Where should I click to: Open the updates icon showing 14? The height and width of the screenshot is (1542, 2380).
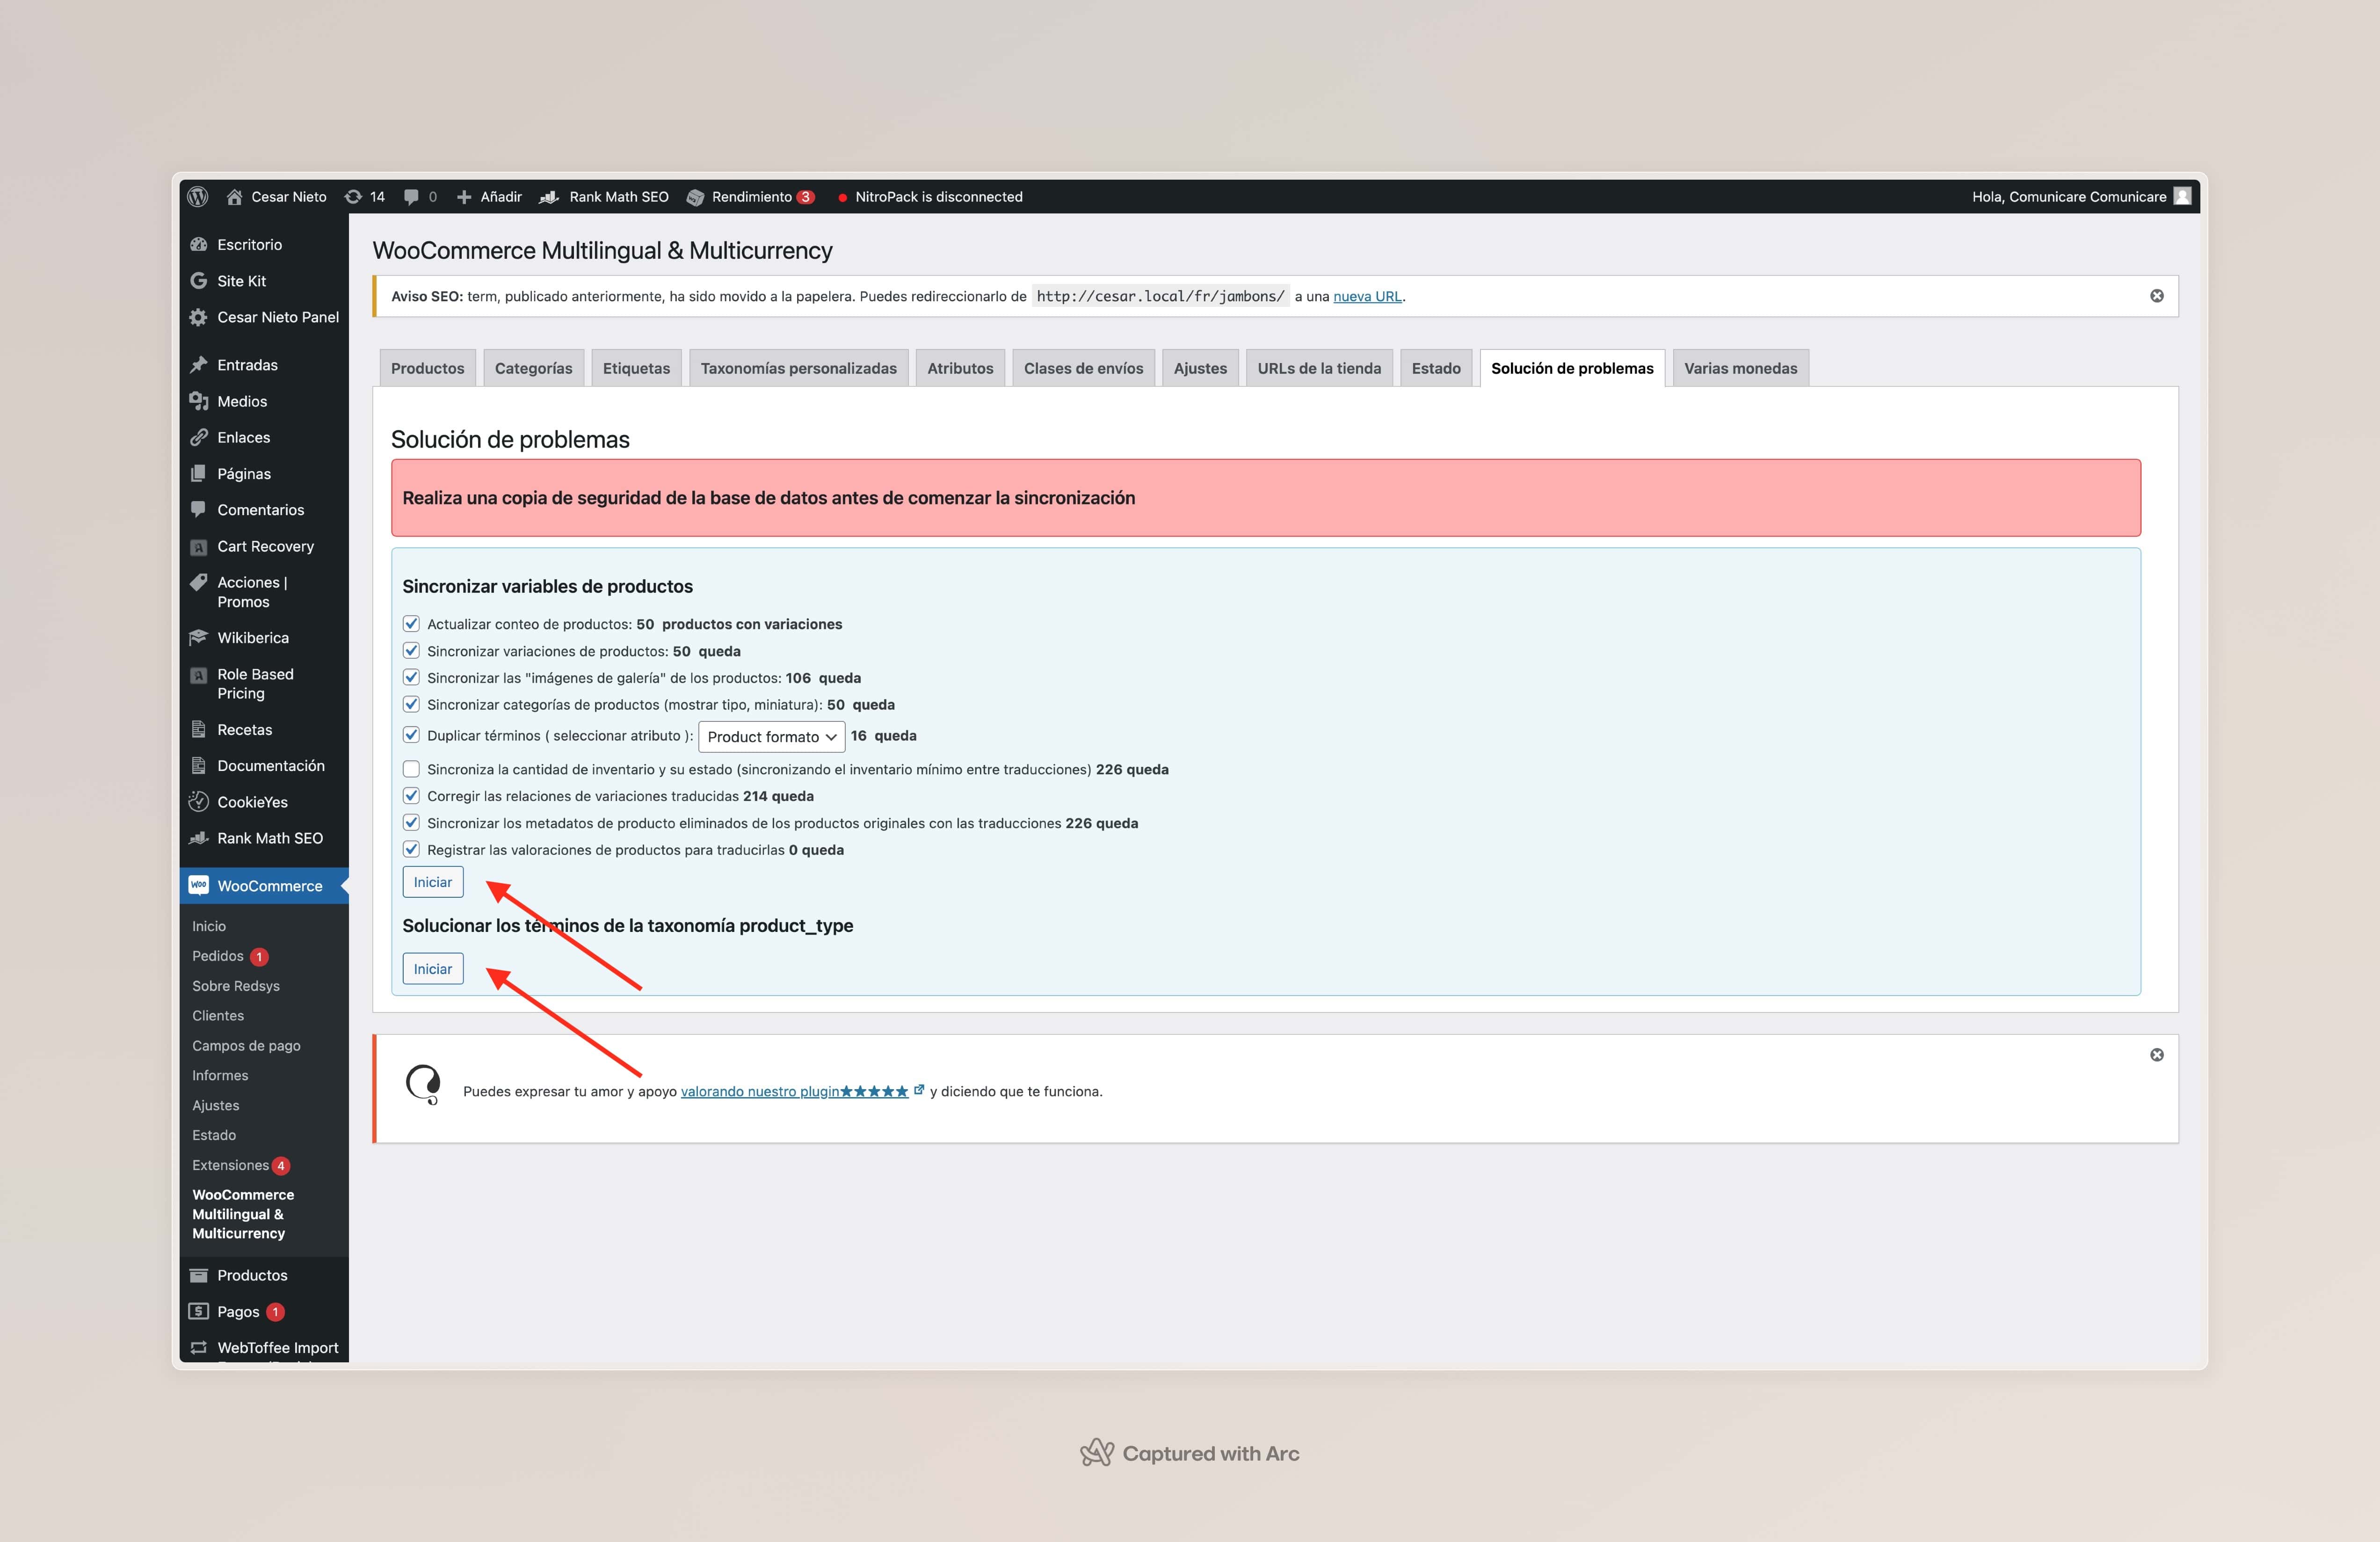pyautogui.click(x=353, y=197)
